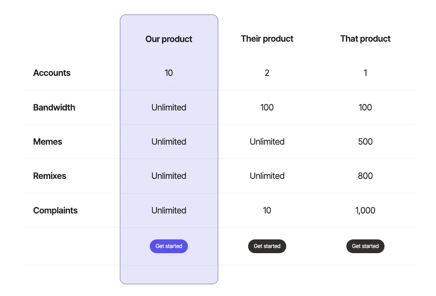This screenshot has width=436, height=296.
Task: Select the 'Their product' column header
Action: click(x=267, y=39)
